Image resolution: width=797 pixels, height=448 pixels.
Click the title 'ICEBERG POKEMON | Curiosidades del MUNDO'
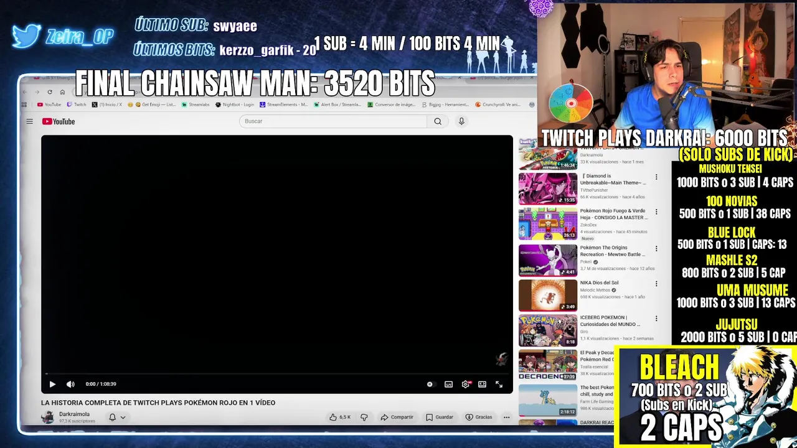point(610,321)
